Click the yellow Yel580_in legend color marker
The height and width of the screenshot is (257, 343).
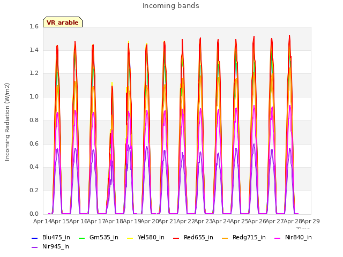130,238
